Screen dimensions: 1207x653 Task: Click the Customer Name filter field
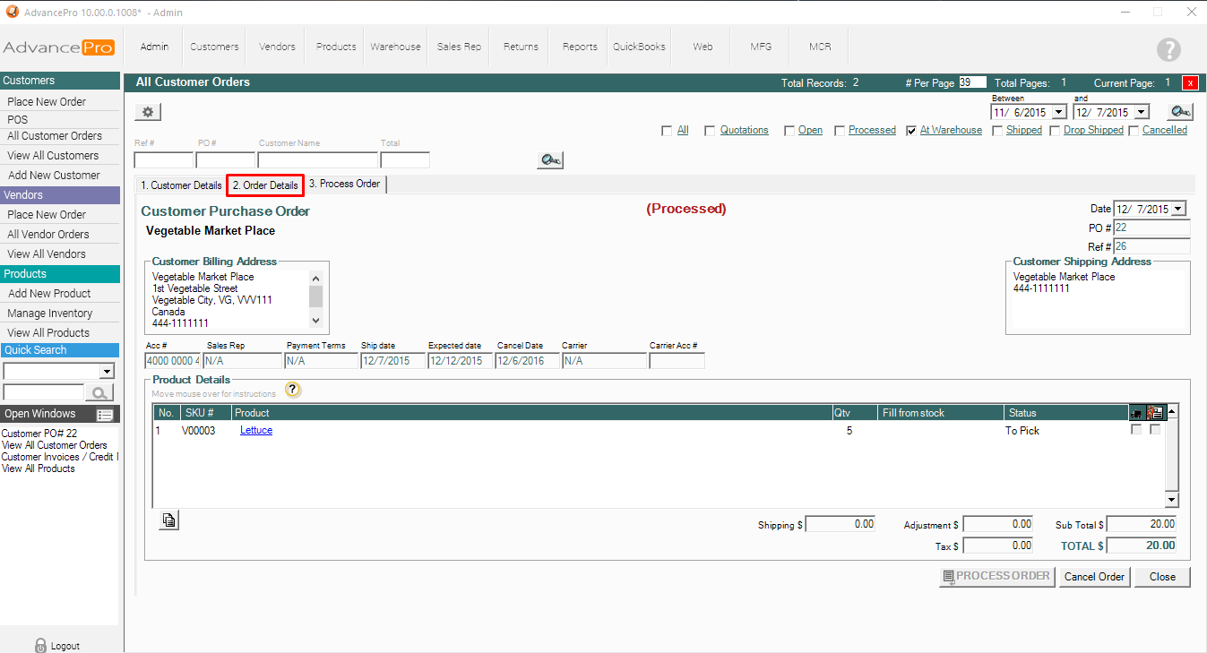tap(317, 160)
